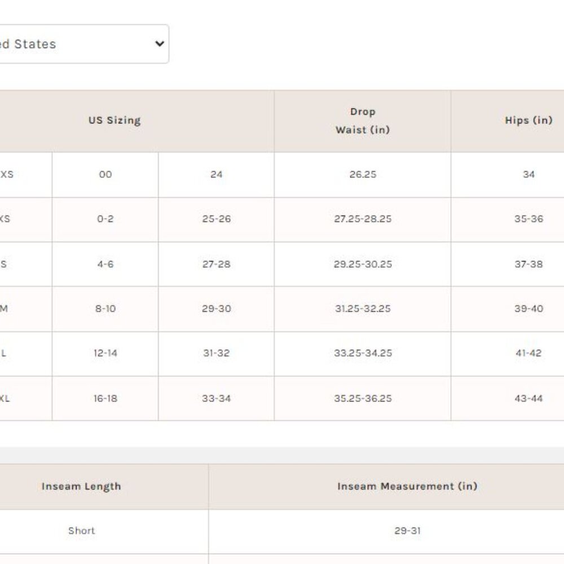This screenshot has width=564, height=564.
Task: Click drop waist value 33.25-34.25
Action: (x=363, y=353)
